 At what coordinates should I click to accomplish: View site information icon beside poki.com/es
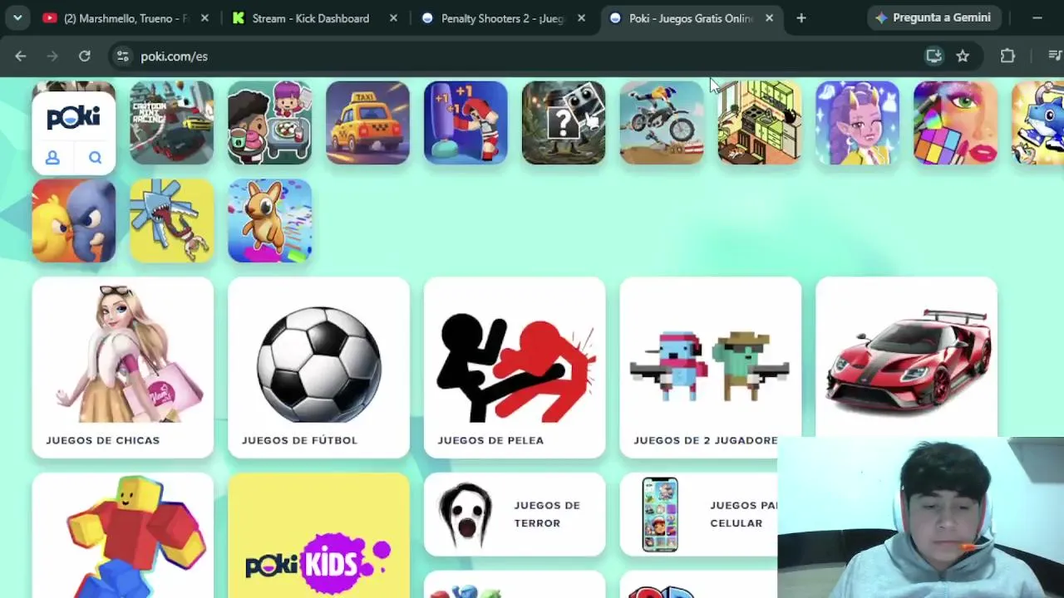[x=122, y=56]
